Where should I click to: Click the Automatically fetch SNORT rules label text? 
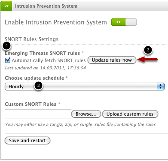point(49,60)
